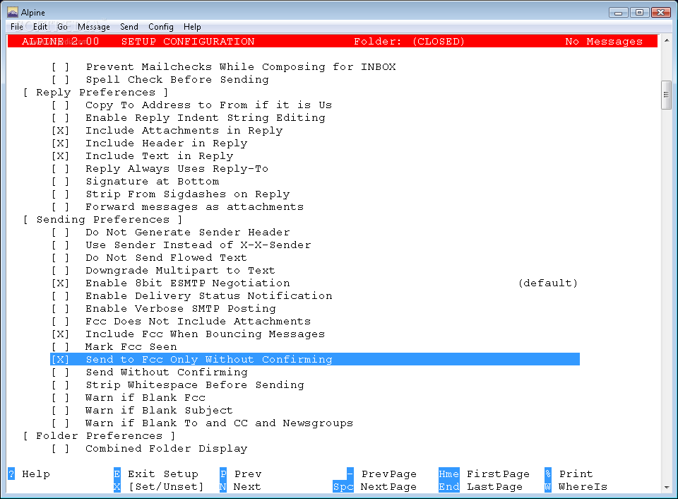678x499 pixels.
Task: Click the 'P' Prev key
Action: [223, 474]
